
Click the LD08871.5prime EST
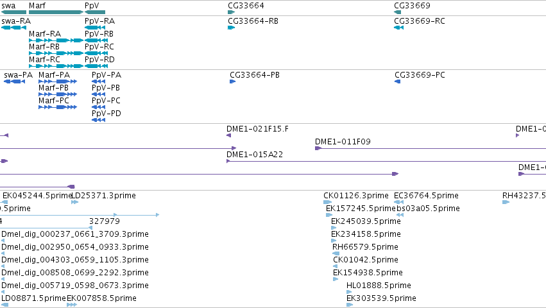[x=4, y=305]
